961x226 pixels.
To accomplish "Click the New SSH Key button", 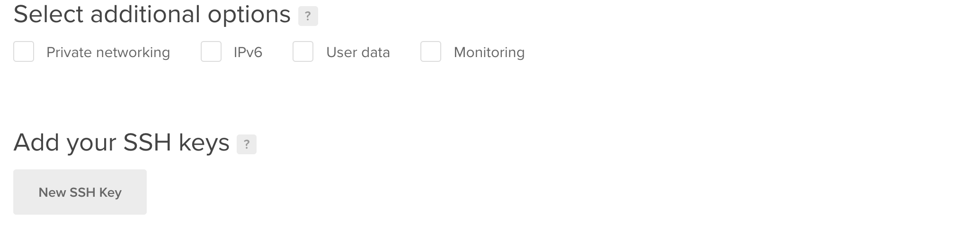I will (x=80, y=192).
